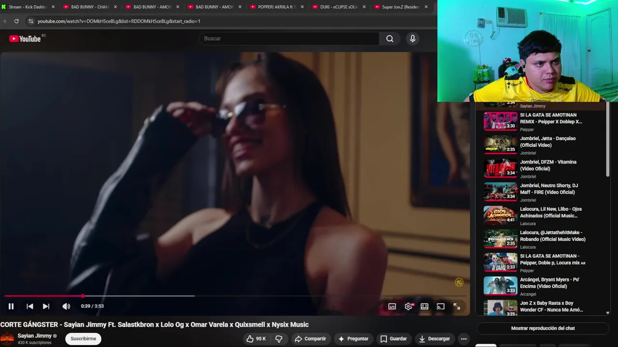Switch to the Super Jon.Z tab
Image resolution: width=618 pixels, height=347 pixels.
tap(401, 7)
